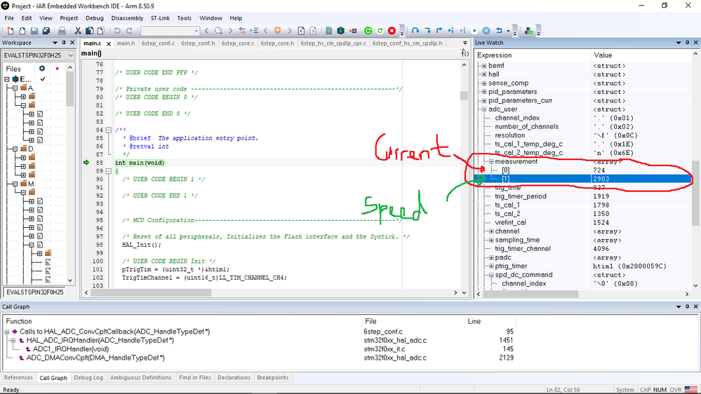The image size is (701, 394).
Task: Click the Step Over debug icon
Action: pos(415,31)
